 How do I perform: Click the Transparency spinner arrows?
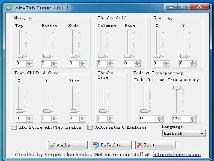[x=193, y=119]
